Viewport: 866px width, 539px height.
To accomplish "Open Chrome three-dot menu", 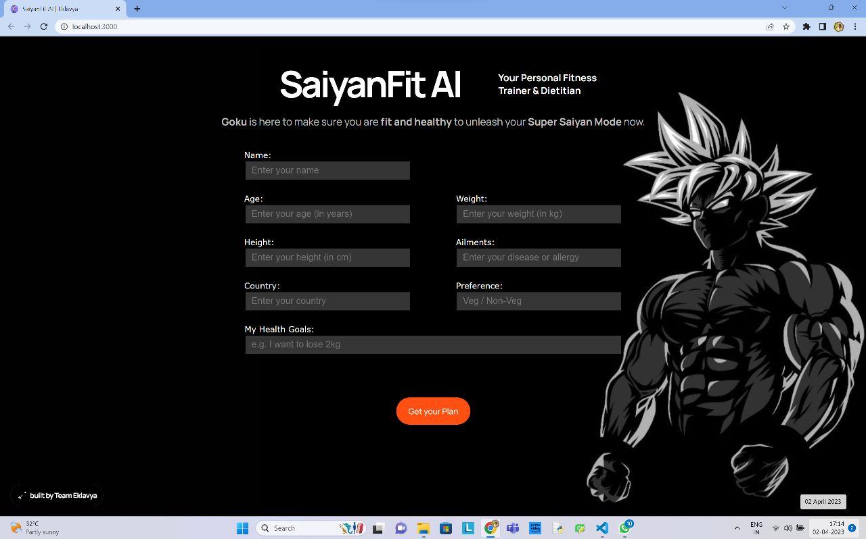I will click(x=855, y=26).
